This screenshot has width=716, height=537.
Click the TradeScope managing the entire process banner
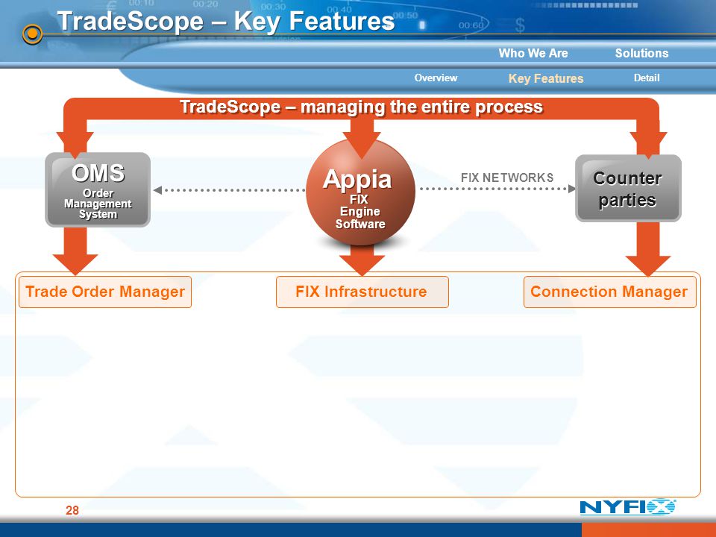(361, 107)
